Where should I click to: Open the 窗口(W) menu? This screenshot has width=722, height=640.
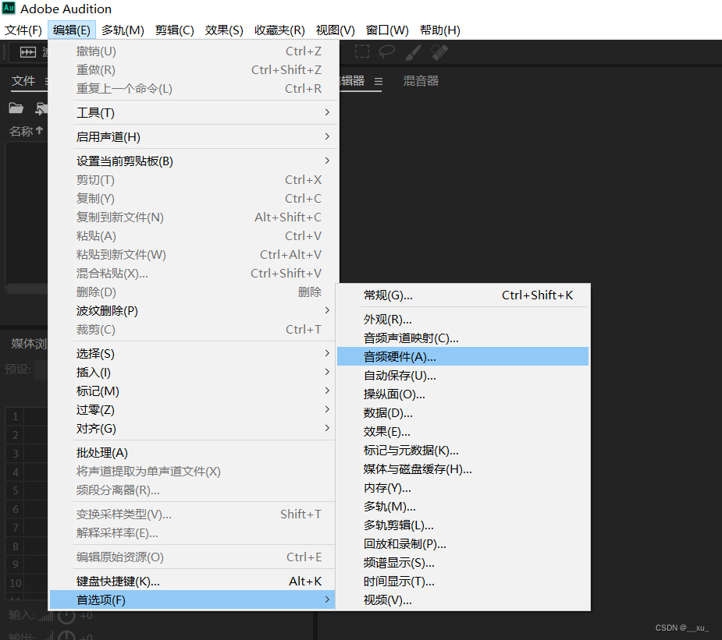387,30
